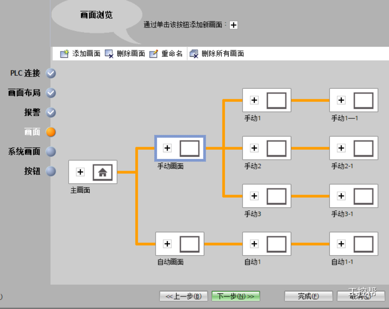The width and height of the screenshot is (389, 309).
Task: Select the 手动3-1 screen thumbnail
Action: click(363, 196)
